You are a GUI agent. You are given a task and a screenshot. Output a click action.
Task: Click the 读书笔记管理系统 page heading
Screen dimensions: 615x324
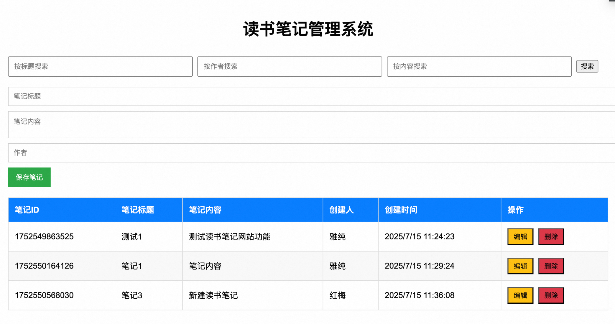coord(308,29)
